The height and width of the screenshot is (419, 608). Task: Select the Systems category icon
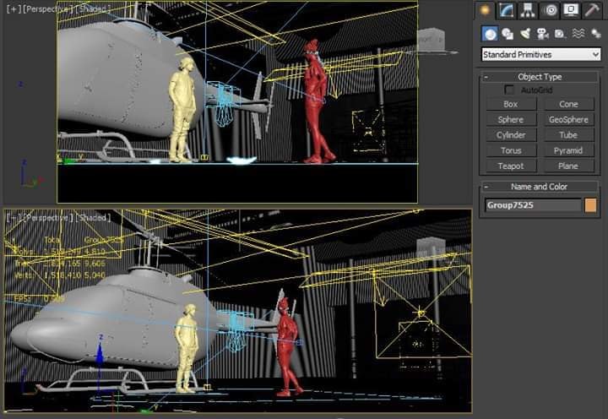[x=596, y=34]
